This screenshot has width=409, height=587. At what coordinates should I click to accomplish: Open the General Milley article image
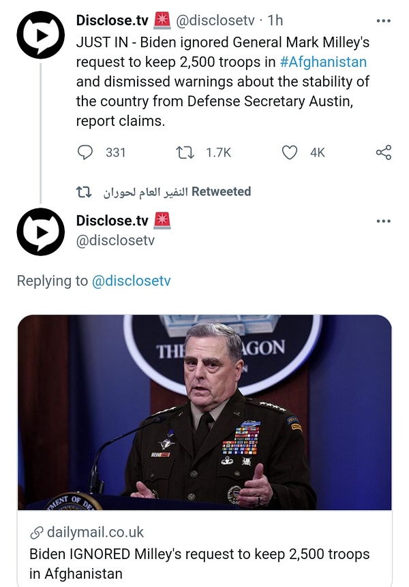[204, 412]
